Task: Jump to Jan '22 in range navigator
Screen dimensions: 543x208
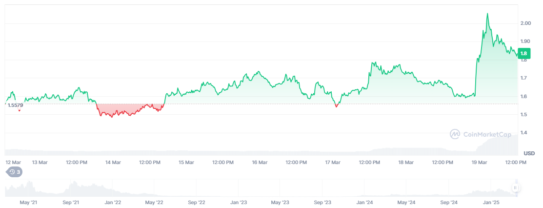Action: [x=113, y=202]
